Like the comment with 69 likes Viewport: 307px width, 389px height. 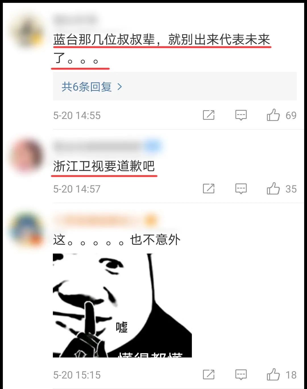(273, 115)
